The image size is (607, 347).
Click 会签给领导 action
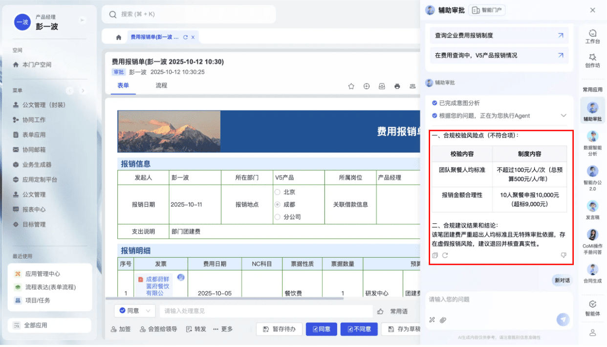(158, 329)
